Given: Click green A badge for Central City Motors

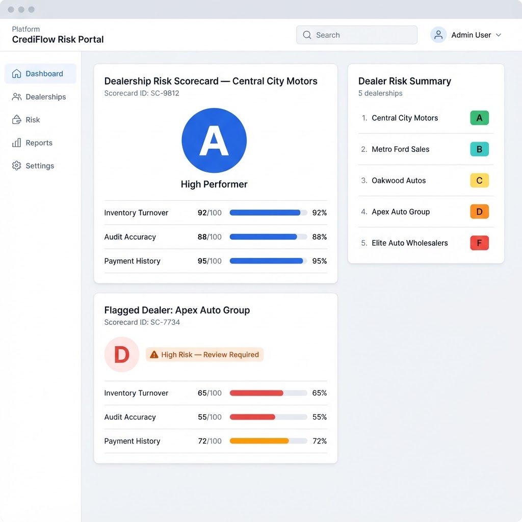Looking at the screenshot, I should (x=479, y=118).
